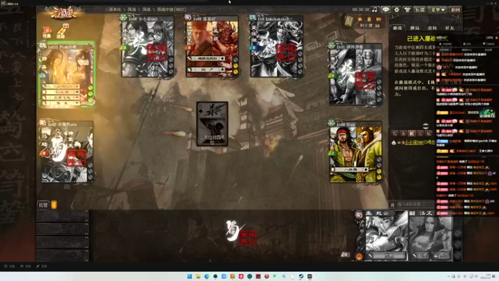Open Windows Start button in taskbar
The image size is (499, 281).
[x=190, y=276]
